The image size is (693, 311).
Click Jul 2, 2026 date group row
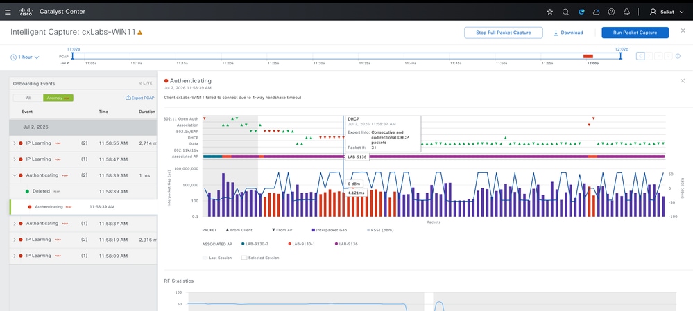pyautogui.click(x=83, y=127)
